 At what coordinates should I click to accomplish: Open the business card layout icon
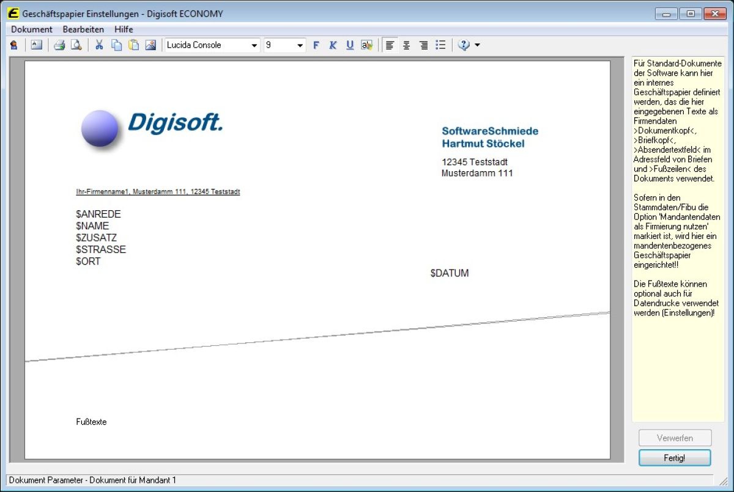36,45
